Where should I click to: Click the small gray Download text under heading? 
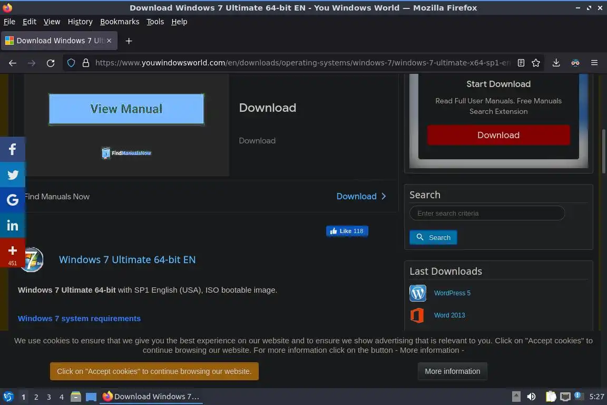257,141
